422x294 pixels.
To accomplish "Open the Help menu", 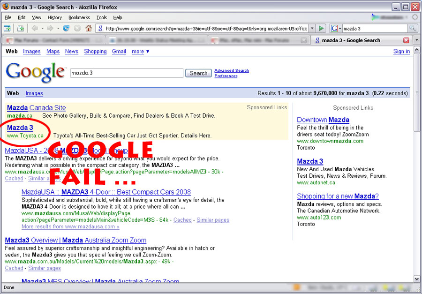I will click(118, 17).
